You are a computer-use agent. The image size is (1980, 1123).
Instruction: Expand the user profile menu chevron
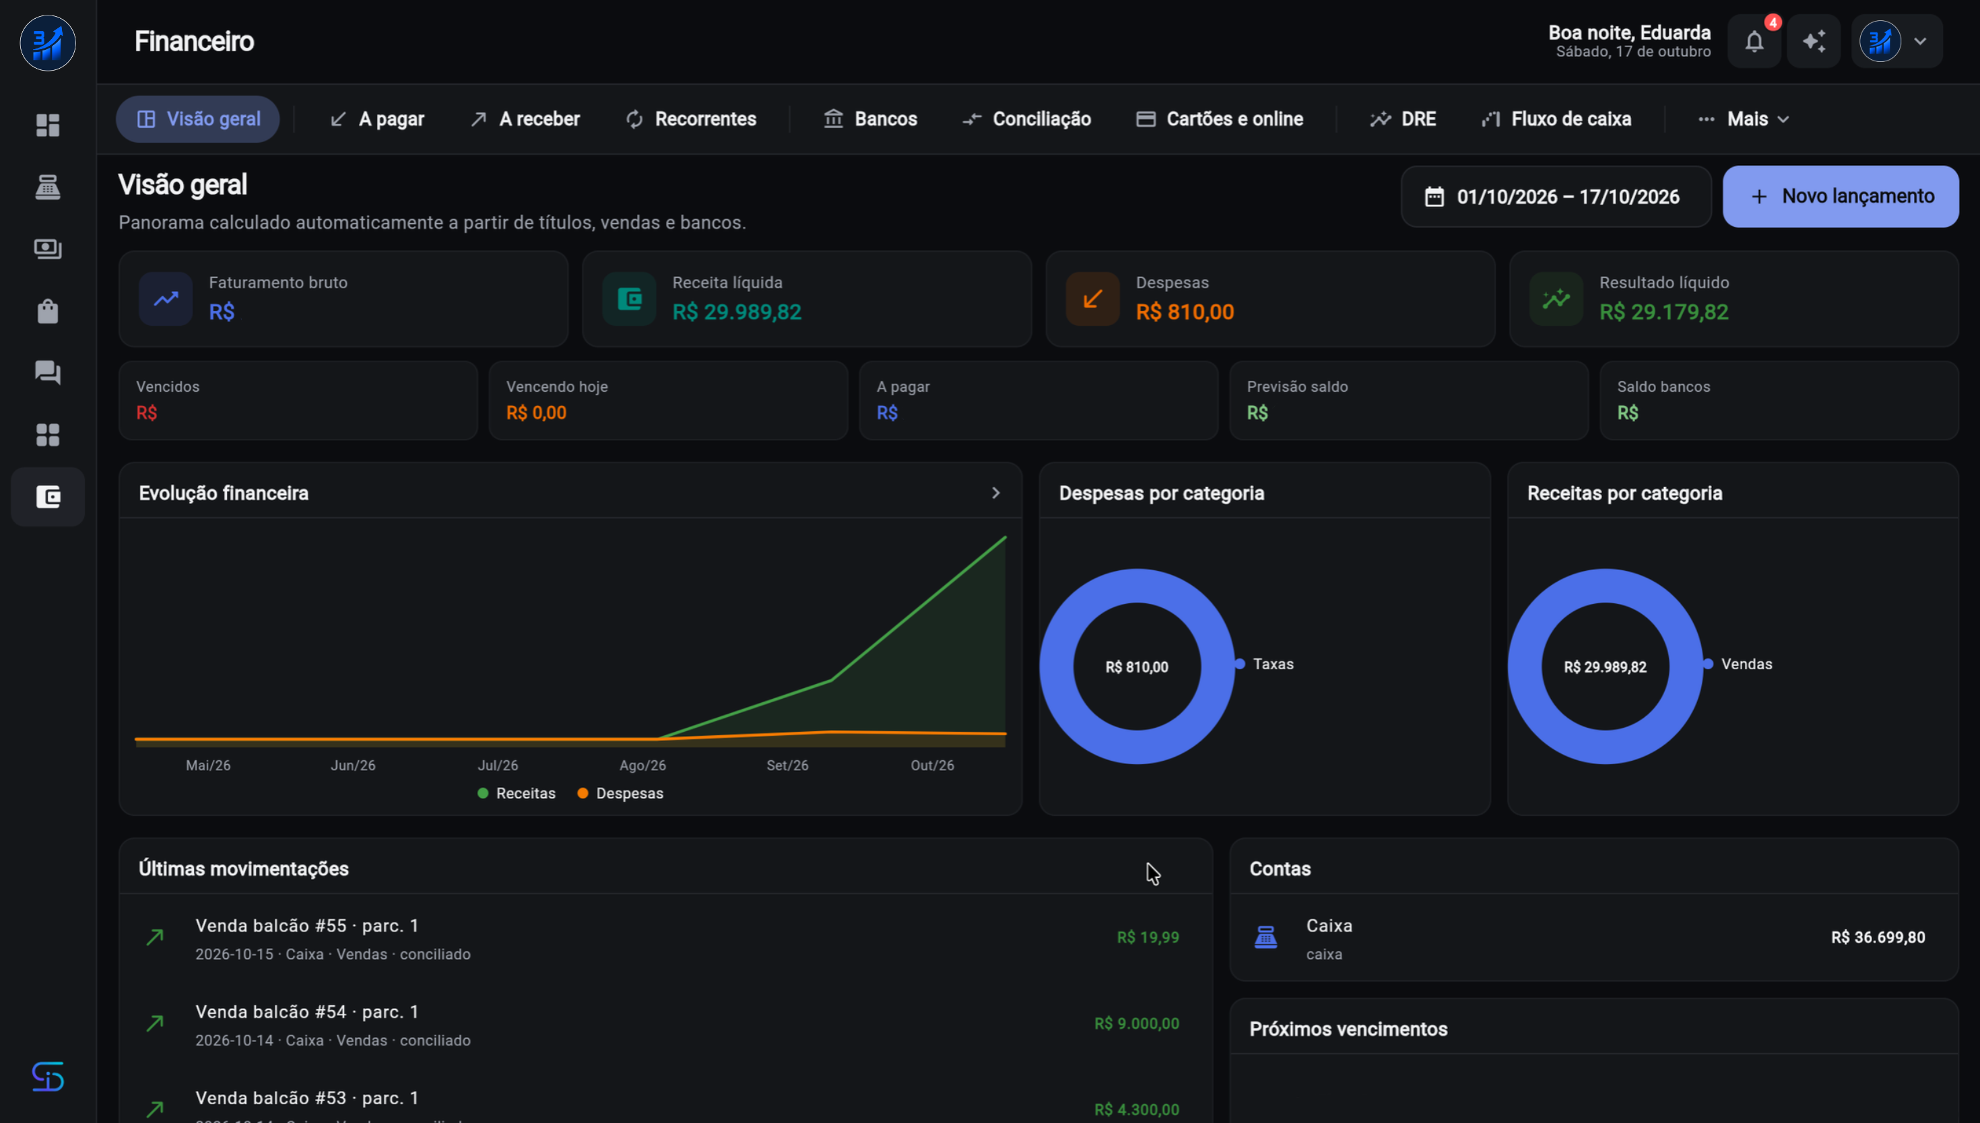click(x=1921, y=42)
